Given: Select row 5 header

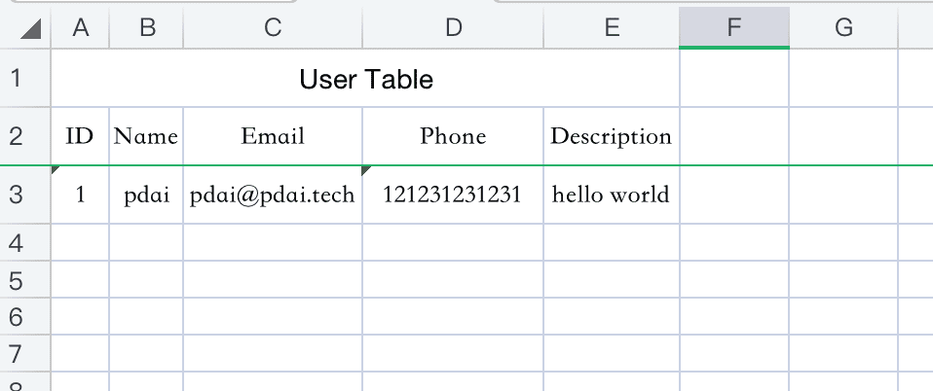Looking at the screenshot, I should click(x=16, y=280).
